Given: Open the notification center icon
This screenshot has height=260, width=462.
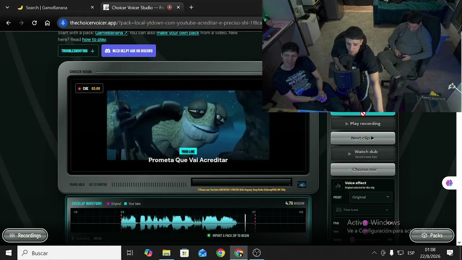Looking at the screenshot, I should 450,253.
